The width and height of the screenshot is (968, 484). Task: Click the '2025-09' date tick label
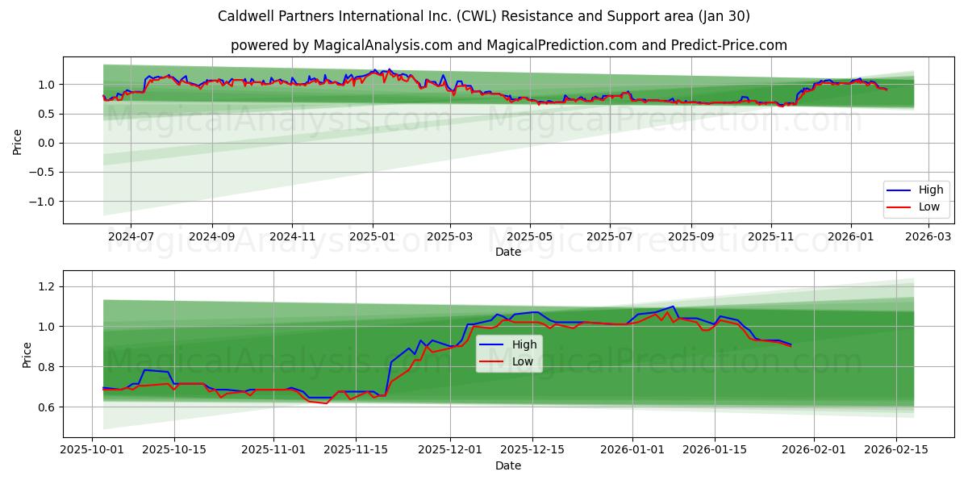tap(692, 237)
